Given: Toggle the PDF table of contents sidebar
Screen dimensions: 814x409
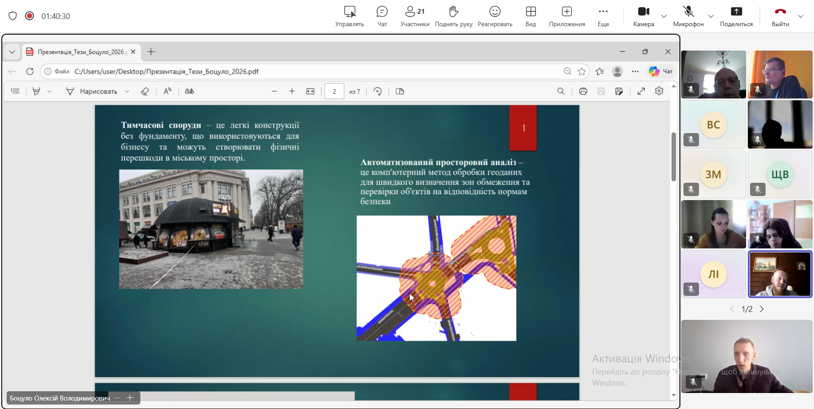Looking at the screenshot, I should pos(15,91).
